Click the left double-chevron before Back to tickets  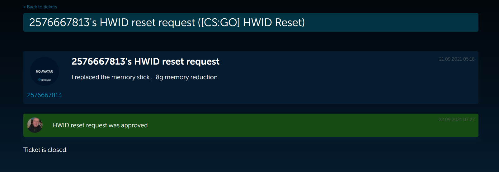click(x=25, y=7)
